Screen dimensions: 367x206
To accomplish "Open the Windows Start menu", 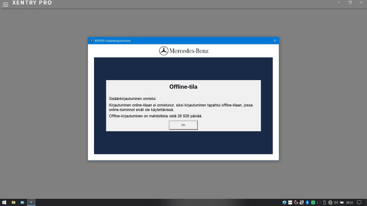I will click(4, 203).
